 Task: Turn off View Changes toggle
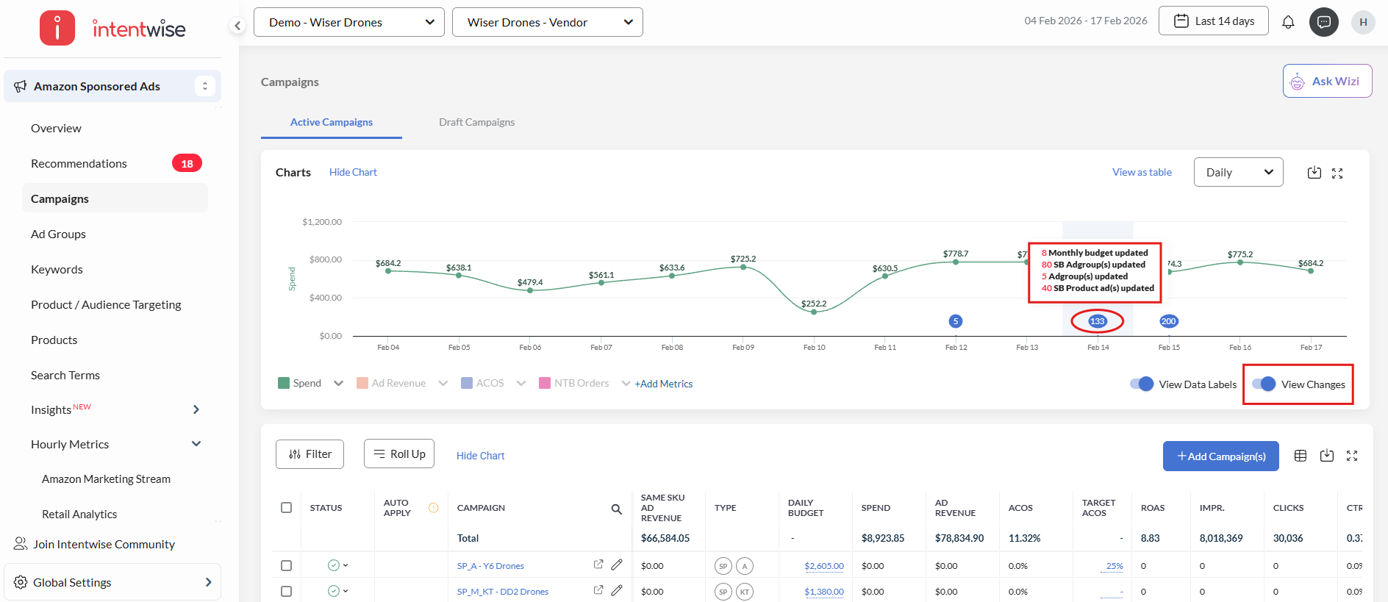[1264, 384]
